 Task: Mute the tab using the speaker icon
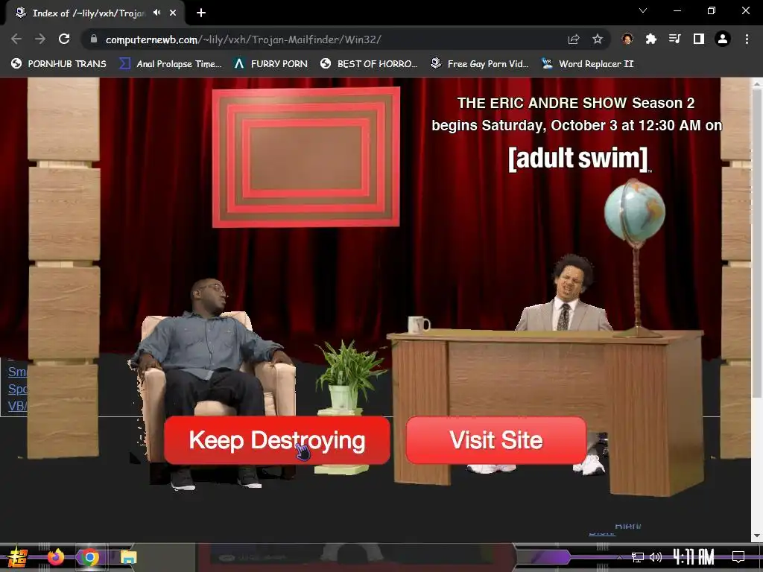coord(156,13)
